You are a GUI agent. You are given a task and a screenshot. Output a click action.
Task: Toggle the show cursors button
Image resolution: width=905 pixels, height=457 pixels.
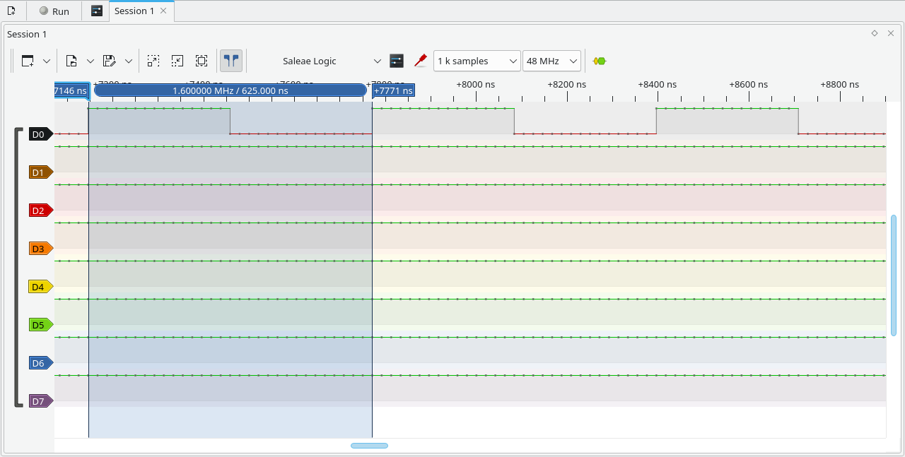230,61
